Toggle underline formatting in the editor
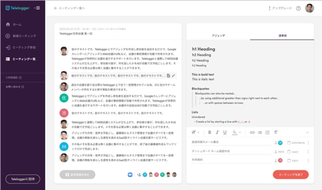 (x=225, y=133)
